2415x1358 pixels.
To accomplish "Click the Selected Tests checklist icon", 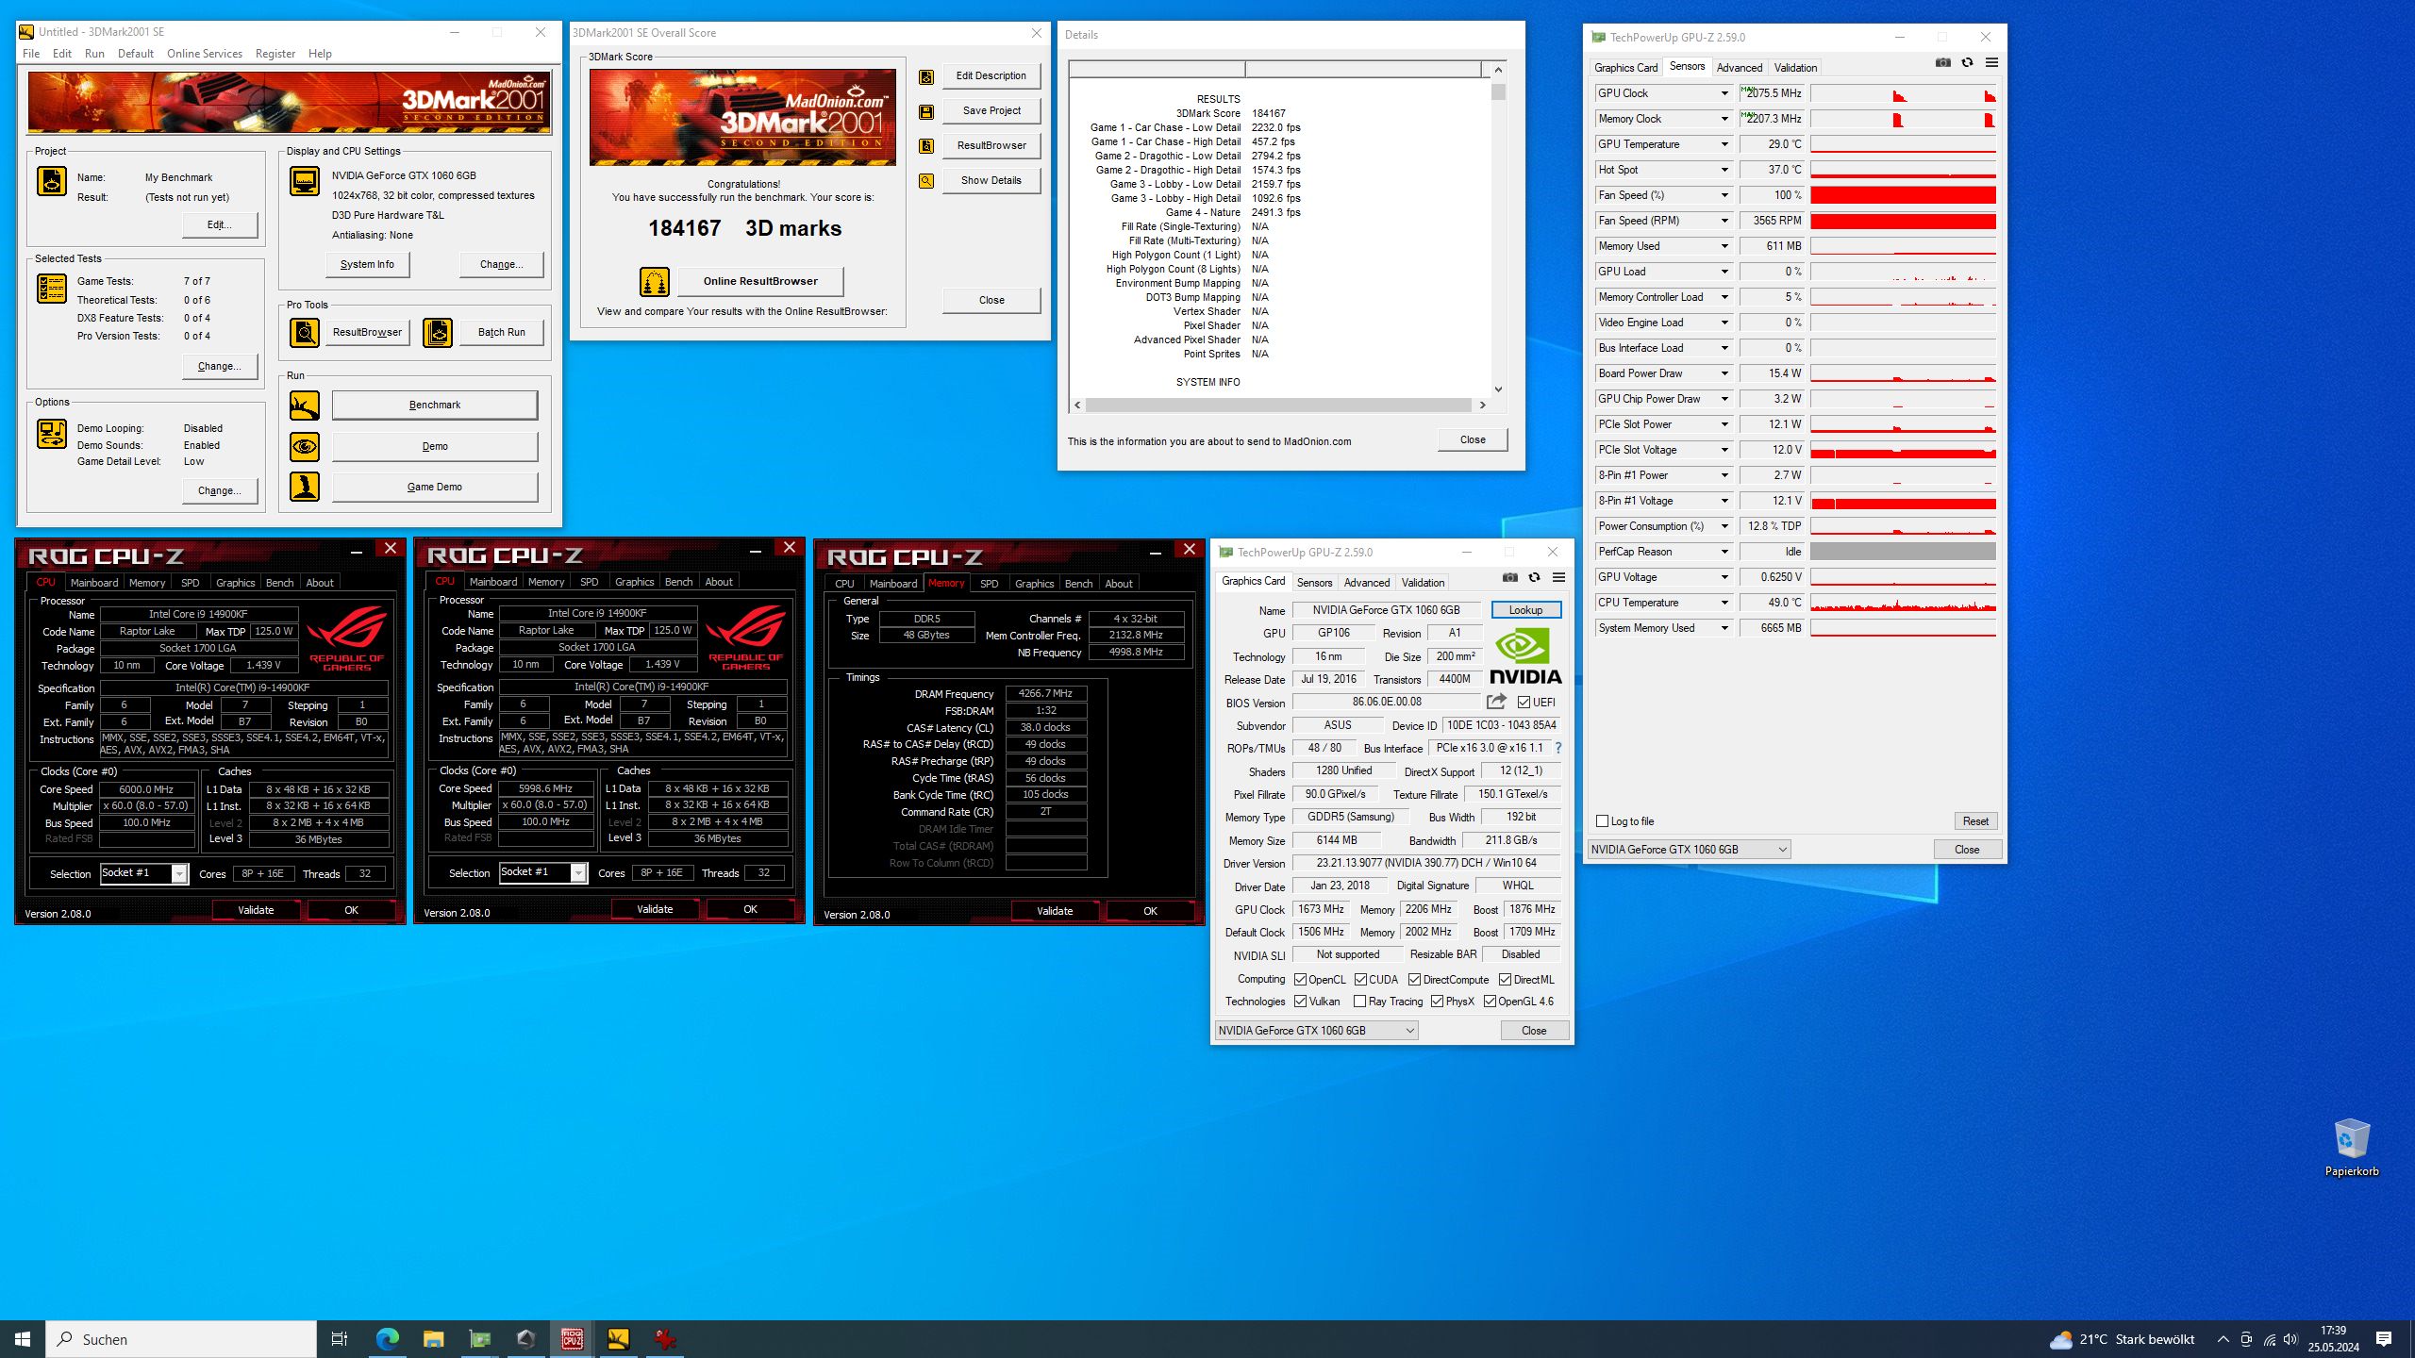I will point(51,289).
